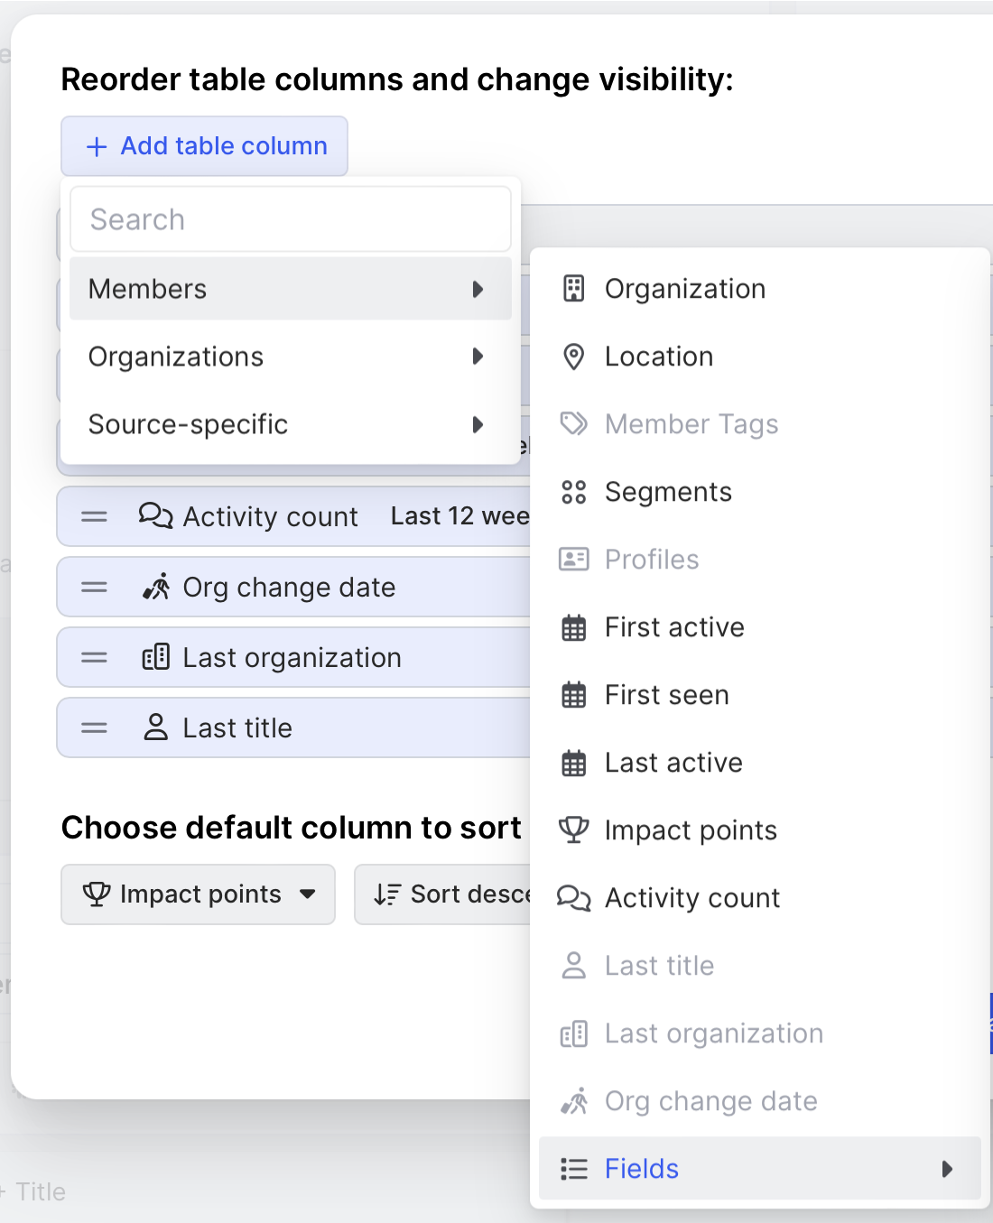The width and height of the screenshot is (993, 1223).
Task: Grab the Last organization row drag handle
Action: pyautogui.click(x=95, y=658)
